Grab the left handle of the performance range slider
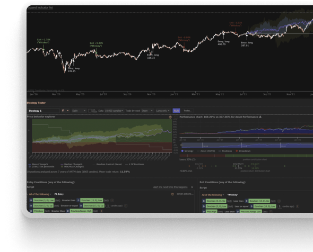The width and height of the screenshot is (313, 252). pos(181,145)
